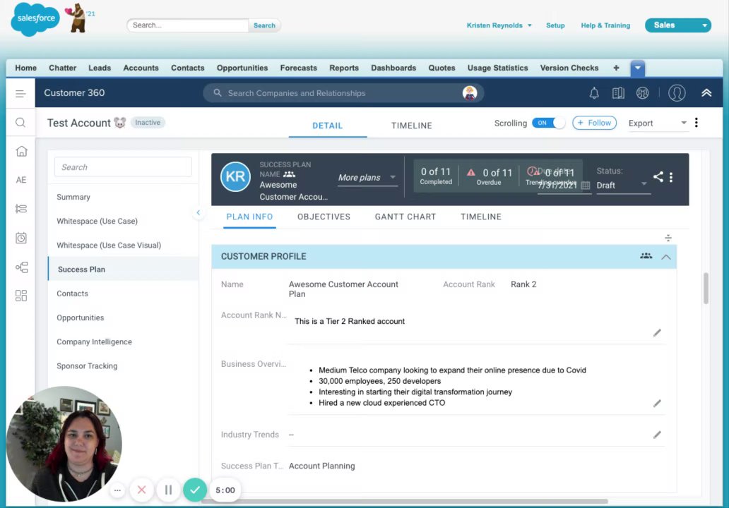Click the top Salesforce Search input box
The image size is (729, 508).
188,25
